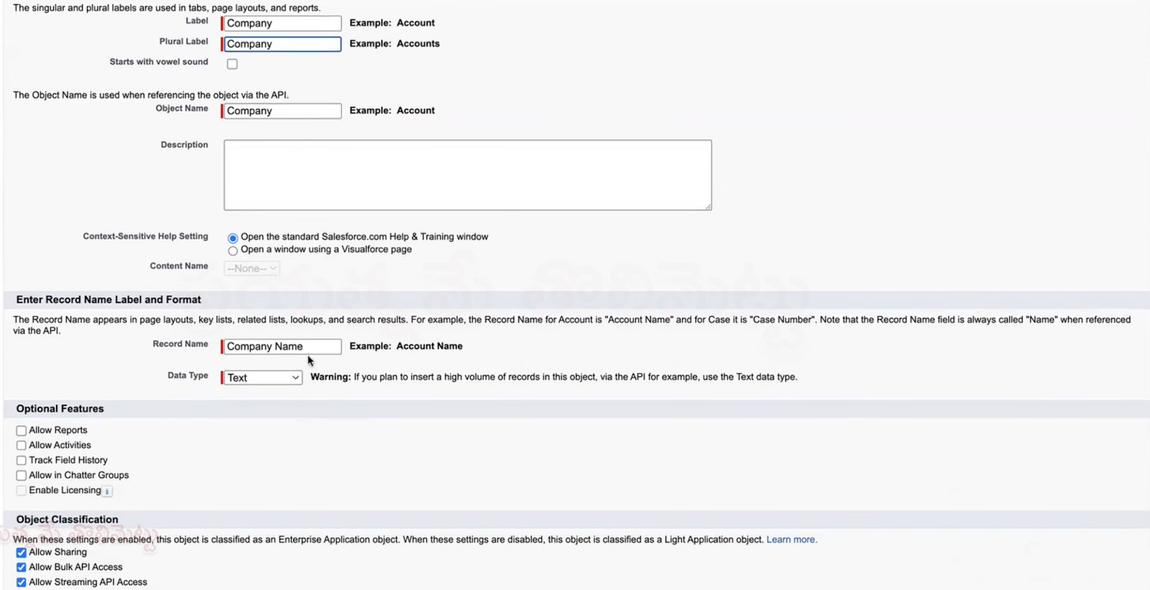Focus the Plural Label input field
Screen dimensions: 1150x590
point(282,45)
